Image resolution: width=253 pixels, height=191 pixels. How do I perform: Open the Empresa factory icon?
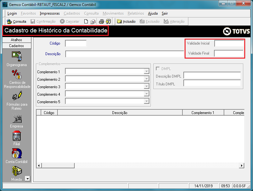[17, 119]
